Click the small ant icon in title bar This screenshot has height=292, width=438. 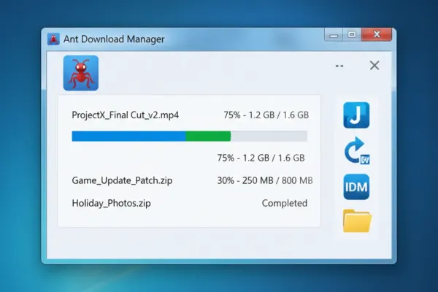pos(53,39)
